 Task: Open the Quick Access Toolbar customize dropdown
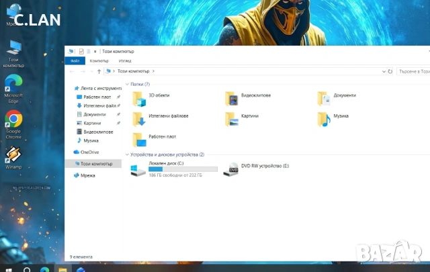click(x=95, y=51)
